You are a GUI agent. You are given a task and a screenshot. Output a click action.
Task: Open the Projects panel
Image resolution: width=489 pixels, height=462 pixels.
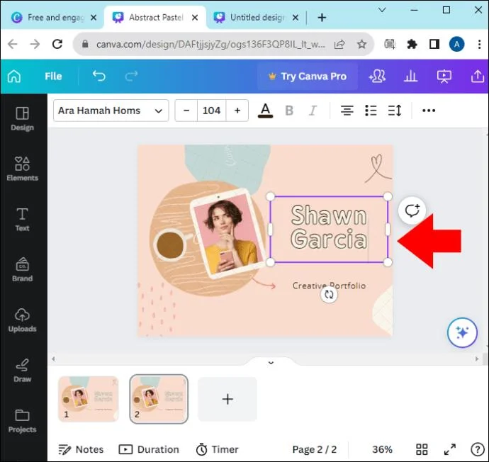[22, 421]
